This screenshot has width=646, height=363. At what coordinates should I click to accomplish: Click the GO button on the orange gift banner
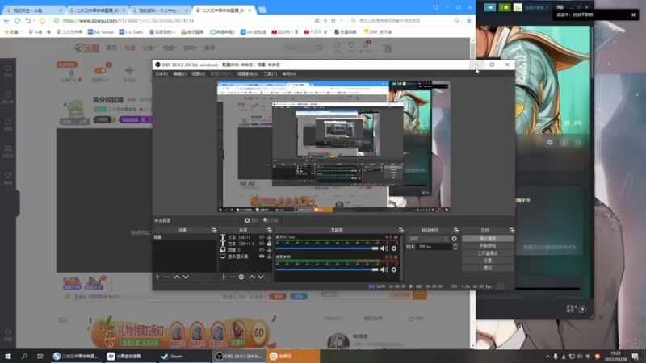click(x=258, y=332)
